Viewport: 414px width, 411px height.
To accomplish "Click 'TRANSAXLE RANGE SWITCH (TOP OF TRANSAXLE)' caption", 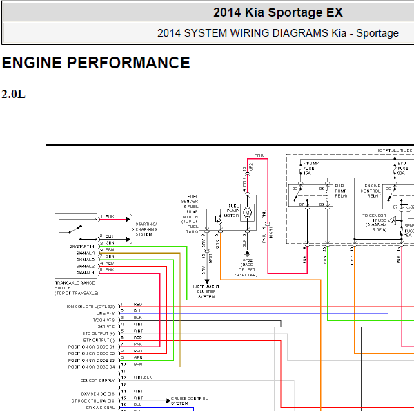I will [x=77, y=288].
